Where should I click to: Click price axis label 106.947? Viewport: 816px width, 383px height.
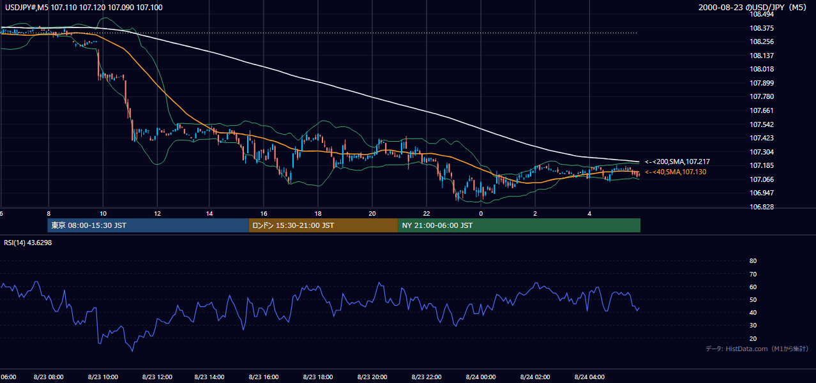point(762,193)
